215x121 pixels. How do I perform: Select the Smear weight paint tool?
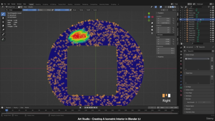[3, 26]
